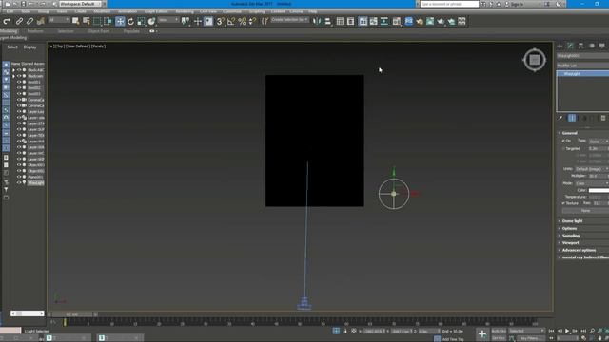Activate Select and Scale tool
This screenshot has width=609, height=342.
(x=141, y=21)
